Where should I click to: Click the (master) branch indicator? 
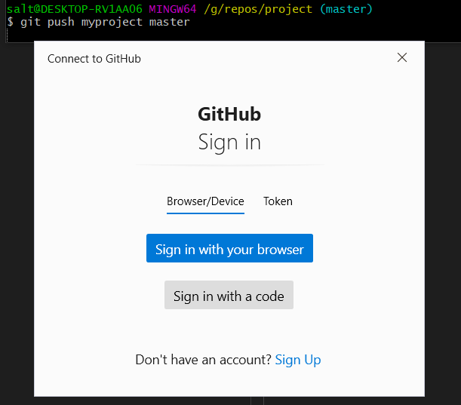(346, 9)
